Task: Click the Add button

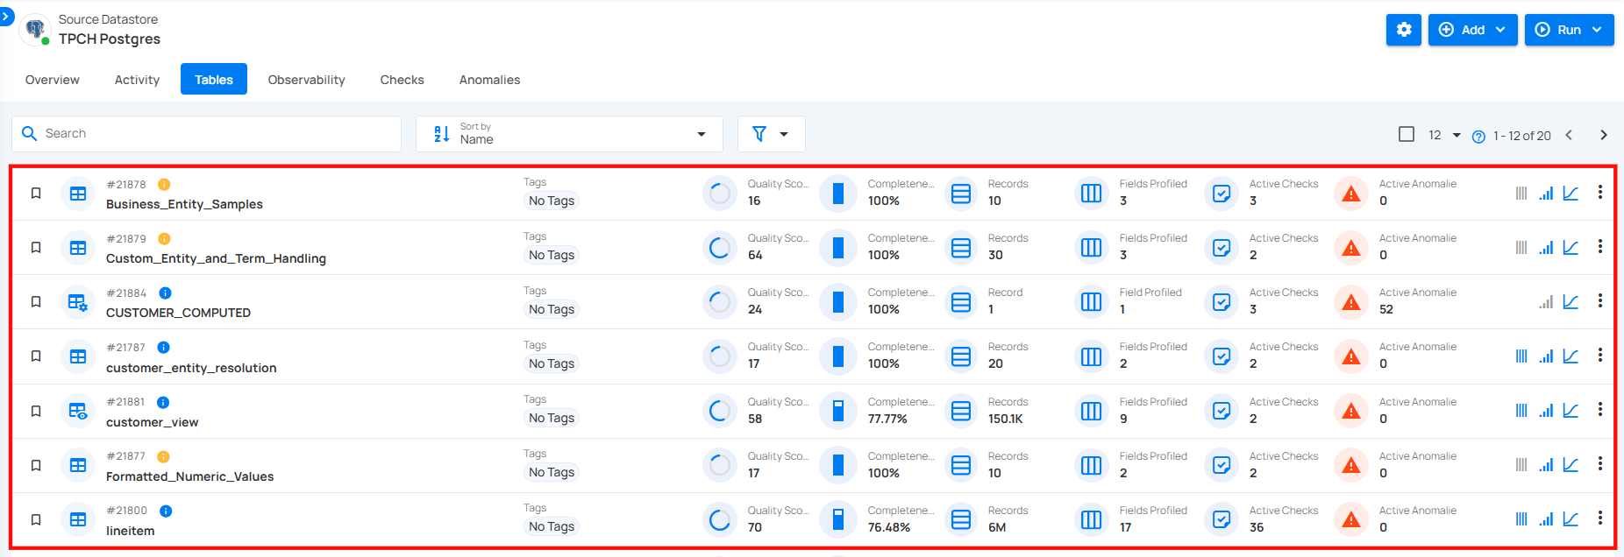Action: click(1472, 30)
